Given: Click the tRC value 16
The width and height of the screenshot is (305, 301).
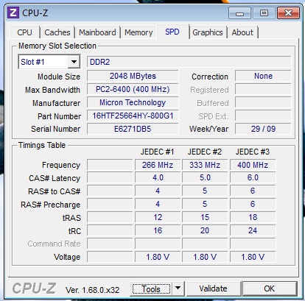Looking at the screenshot, I should coord(158,230).
